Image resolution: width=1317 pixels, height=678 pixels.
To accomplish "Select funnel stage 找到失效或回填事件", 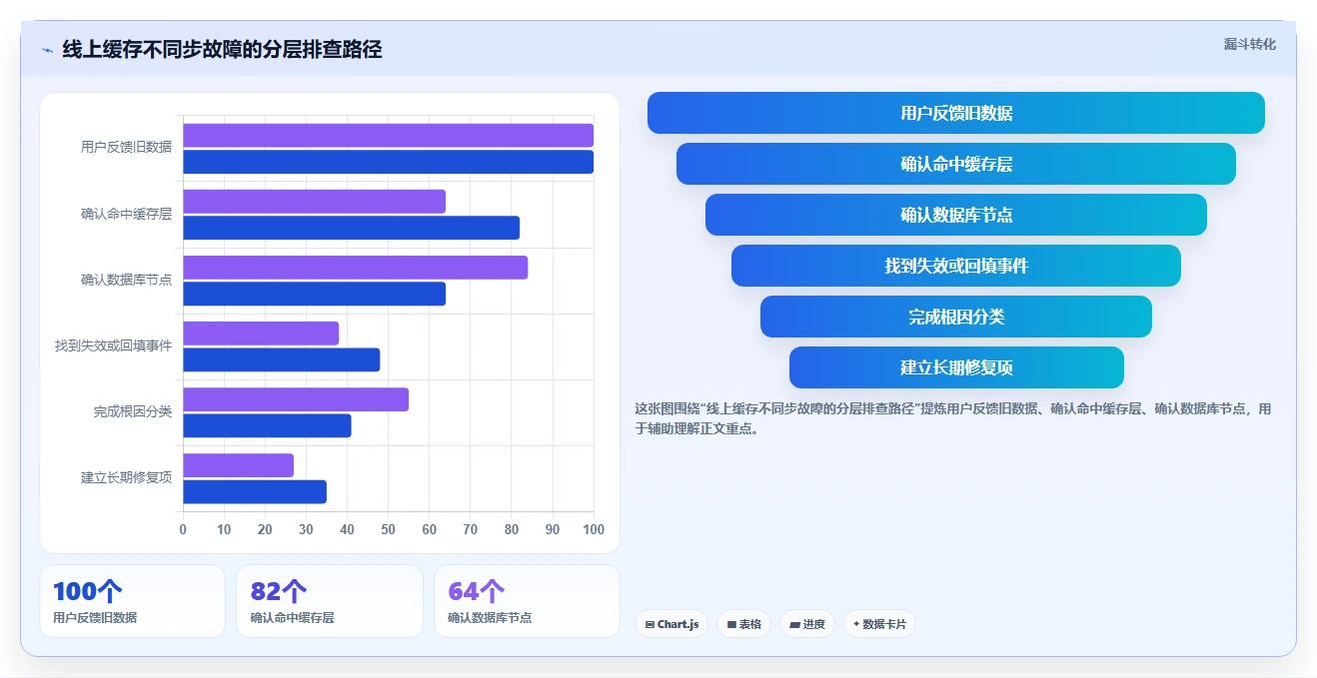I will coord(956,266).
